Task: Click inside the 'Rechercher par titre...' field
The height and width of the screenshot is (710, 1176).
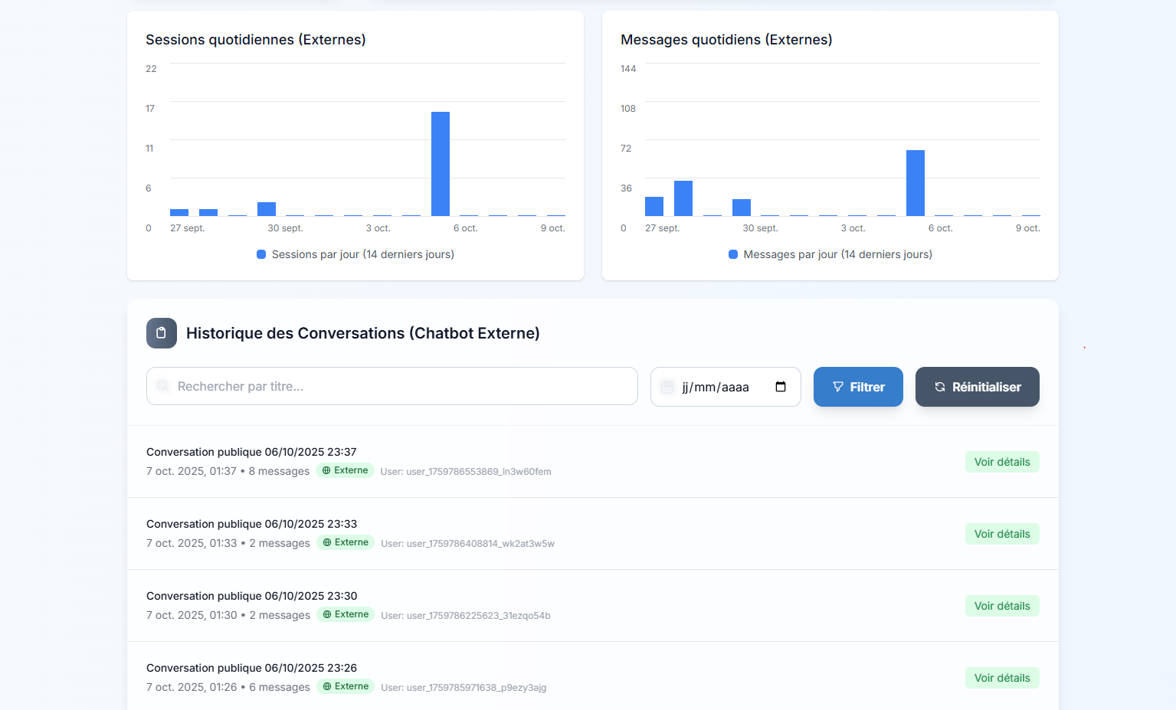Action: point(391,386)
